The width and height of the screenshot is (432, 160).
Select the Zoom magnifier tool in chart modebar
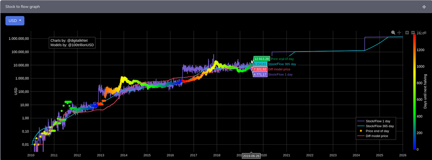(393, 33)
